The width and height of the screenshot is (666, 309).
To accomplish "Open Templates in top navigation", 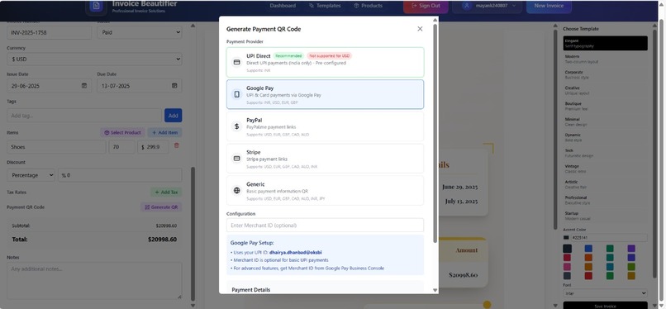I will [325, 6].
